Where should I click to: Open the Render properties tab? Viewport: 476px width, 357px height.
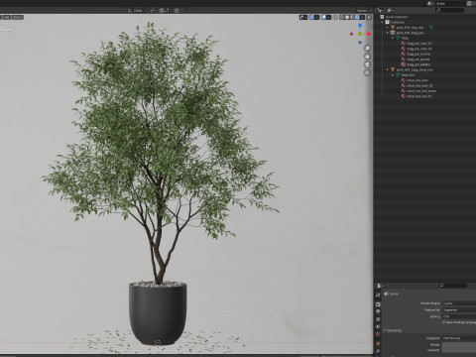378,304
